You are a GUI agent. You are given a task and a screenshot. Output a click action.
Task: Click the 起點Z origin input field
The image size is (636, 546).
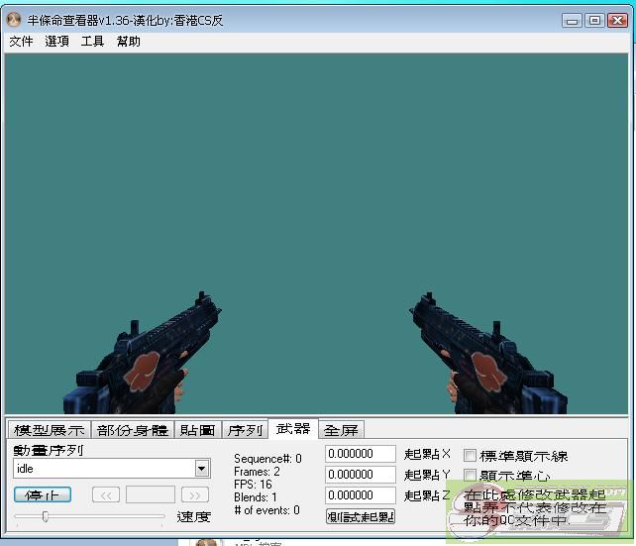pyautogui.click(x=361, y=494)
